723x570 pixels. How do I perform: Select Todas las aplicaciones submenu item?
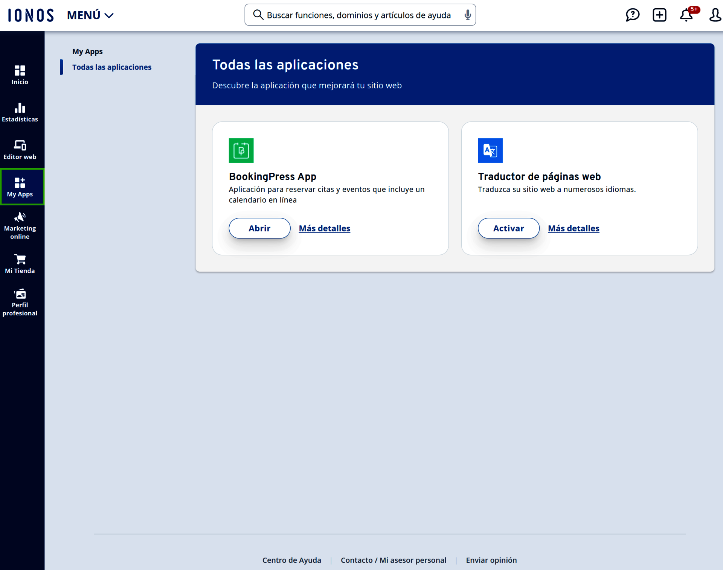pyautogui.click(x=112, y=67)
